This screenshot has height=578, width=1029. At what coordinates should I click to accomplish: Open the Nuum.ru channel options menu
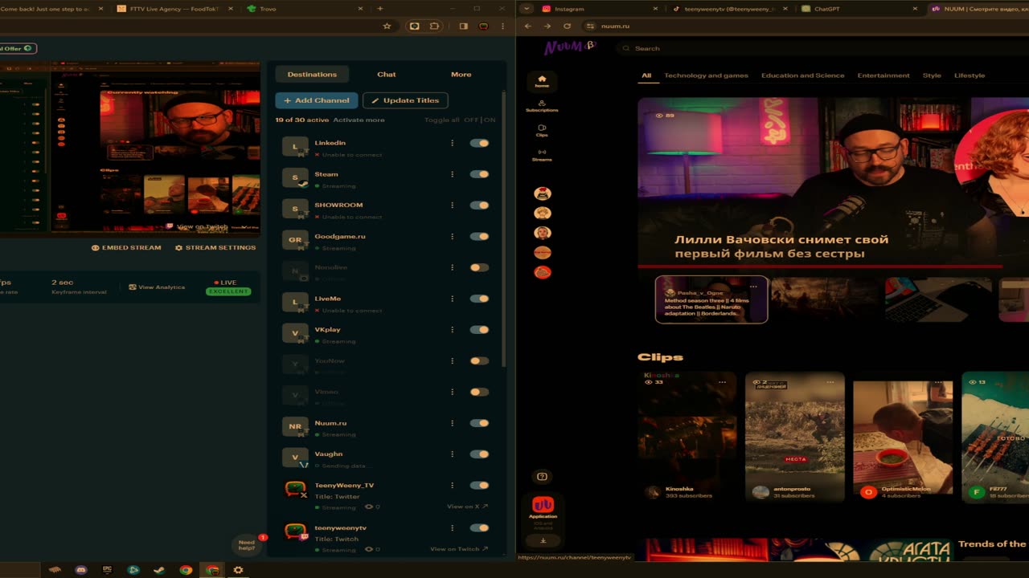[x=453, y=423]
